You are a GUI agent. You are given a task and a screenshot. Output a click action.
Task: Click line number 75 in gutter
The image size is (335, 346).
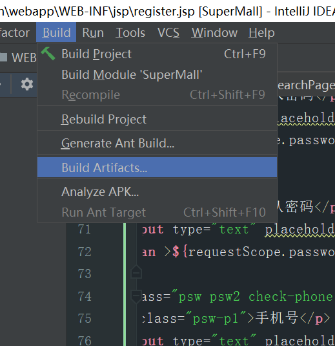[x=85, y=318]
